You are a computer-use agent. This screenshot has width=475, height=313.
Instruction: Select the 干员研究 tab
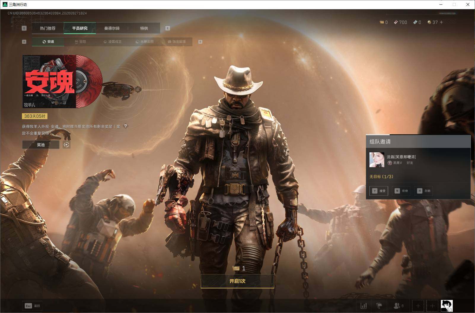pos(80,28)
